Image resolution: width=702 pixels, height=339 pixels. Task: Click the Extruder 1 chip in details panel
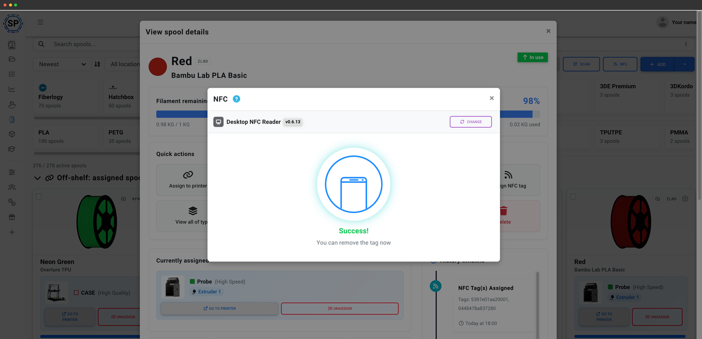[x=206, y=291]
